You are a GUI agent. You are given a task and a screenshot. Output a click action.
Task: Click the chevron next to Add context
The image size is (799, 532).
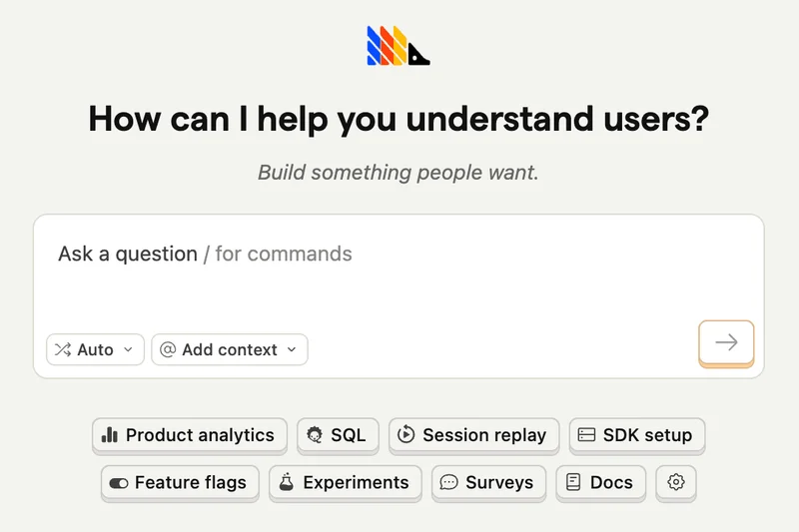(292, 349)
